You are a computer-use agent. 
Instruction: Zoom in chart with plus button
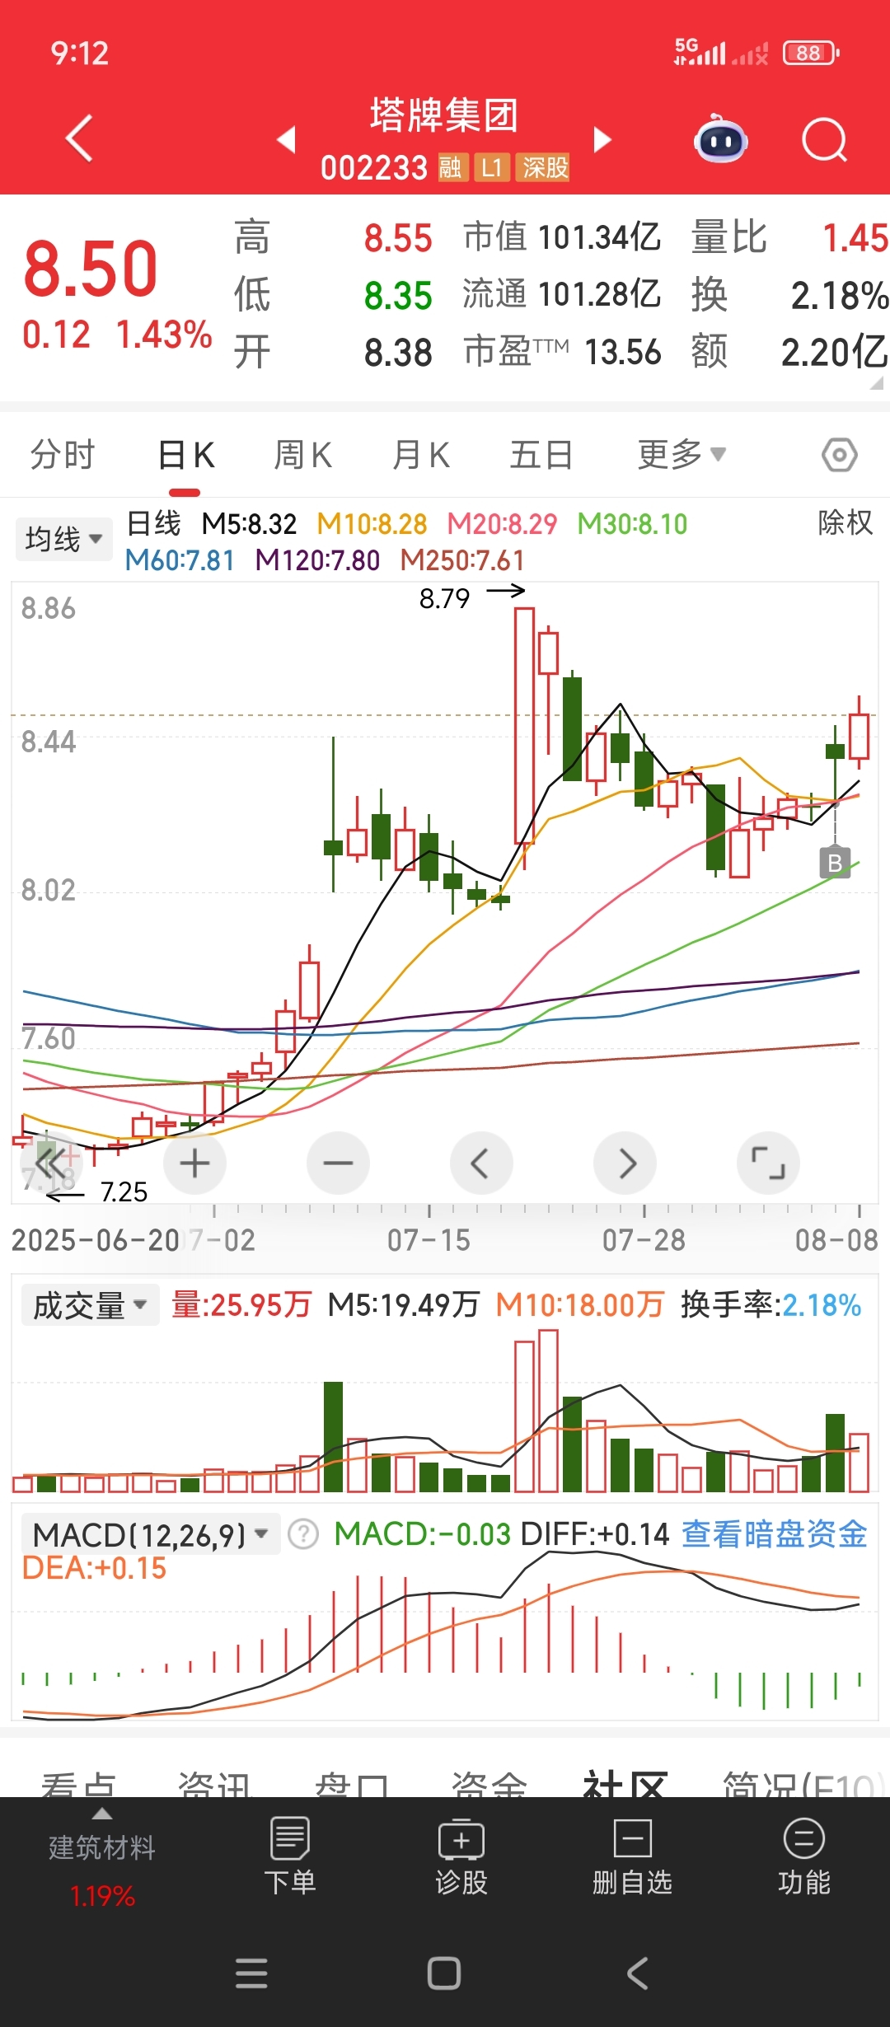click(194, 1163)
